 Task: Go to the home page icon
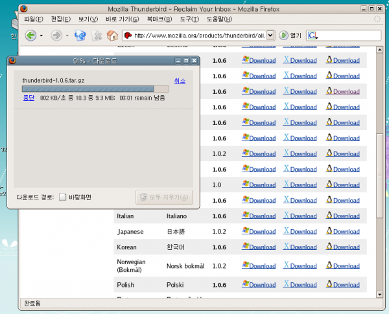pyautogui.click(x=112, y=36)
